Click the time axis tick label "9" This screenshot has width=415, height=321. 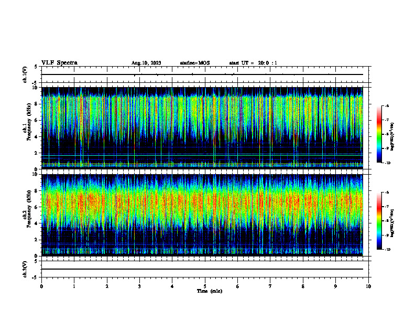pyautogui.click(x=335, y=286)
